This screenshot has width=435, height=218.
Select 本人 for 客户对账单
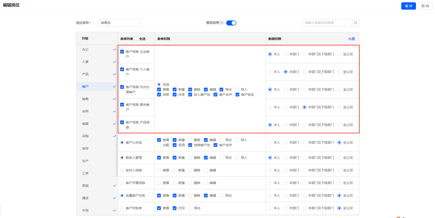tap(270, 208)
